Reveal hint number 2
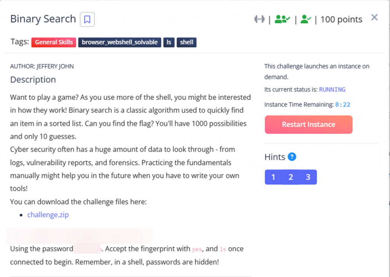This screenshot has width=390, height=277. click(291, 177)
